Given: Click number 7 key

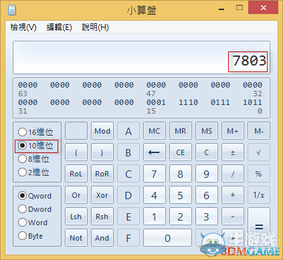Looking at the screenshot, I should coord(155,174).
